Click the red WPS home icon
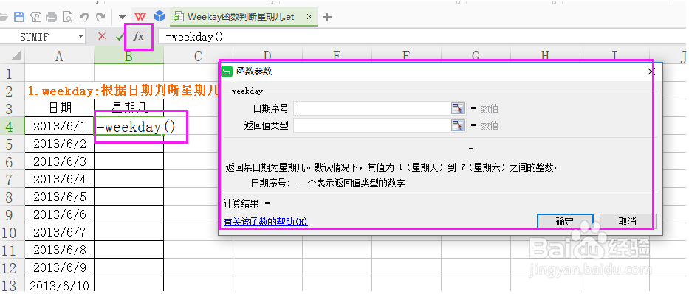This screenshot has width=689, height=294. [140, 17]
